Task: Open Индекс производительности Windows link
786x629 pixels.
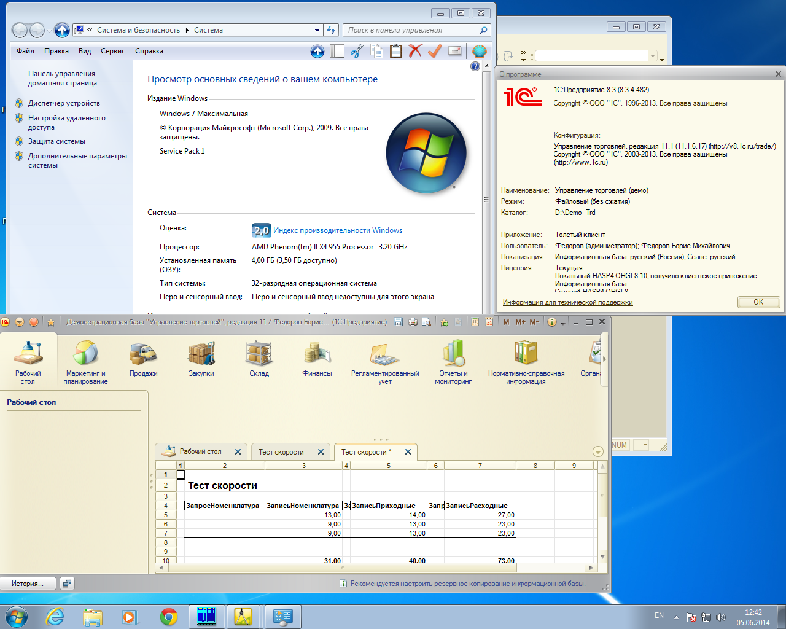Action: pyautogui.click(x=338, y=230)
